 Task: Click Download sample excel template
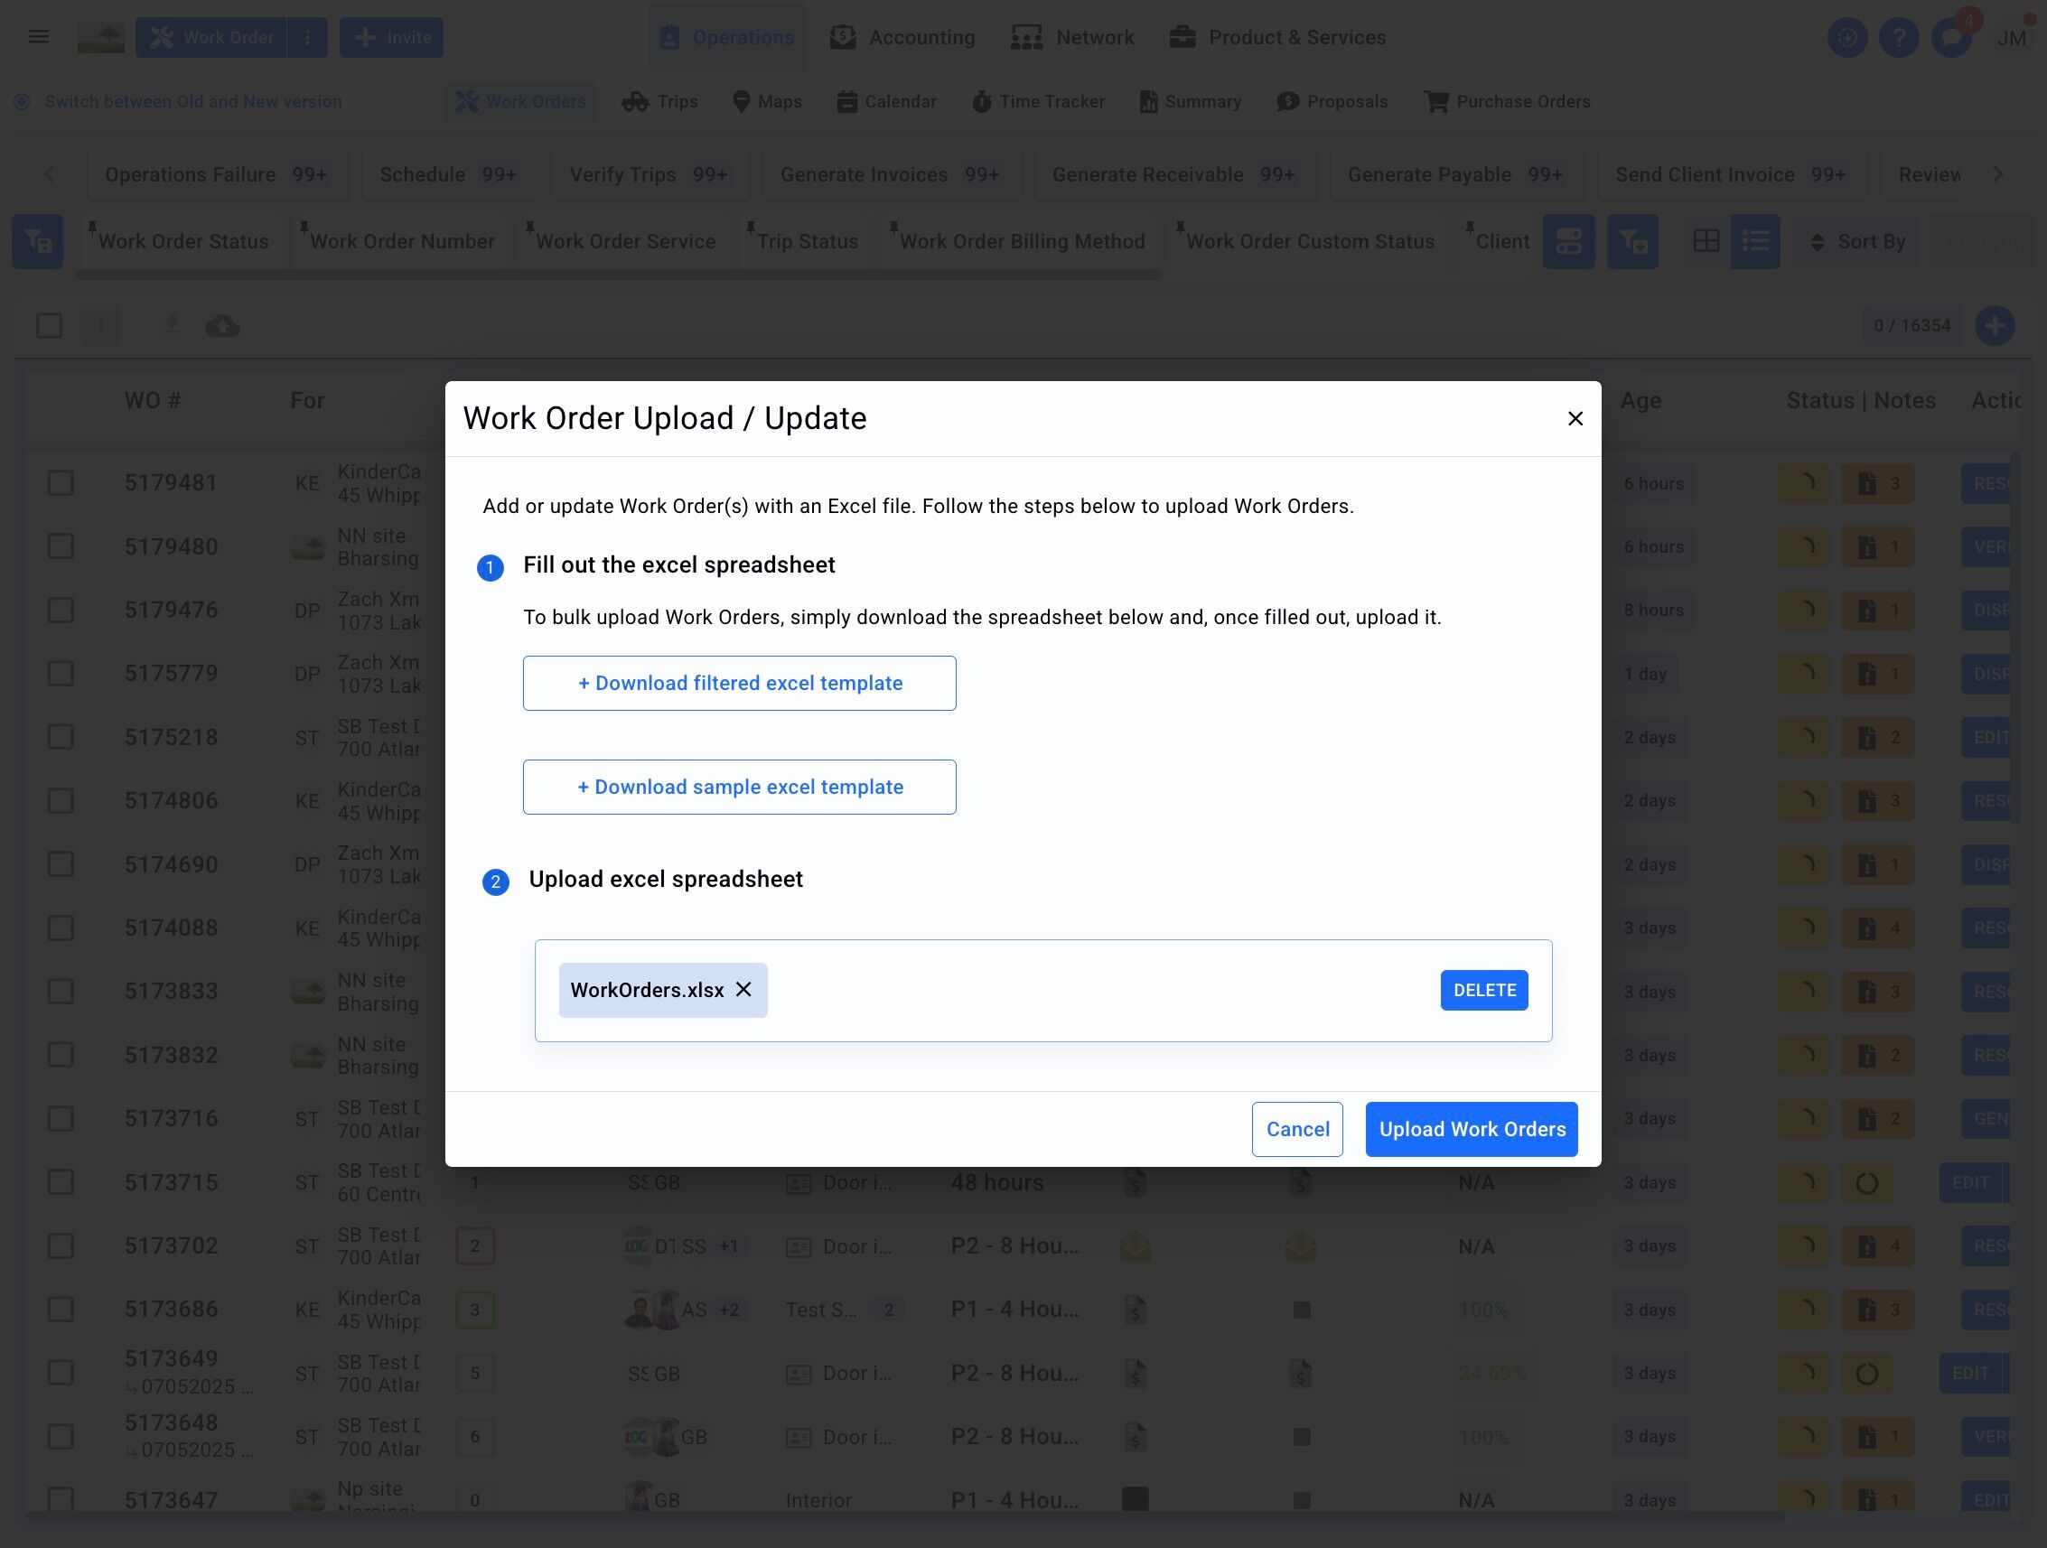(x=740, y=787)
